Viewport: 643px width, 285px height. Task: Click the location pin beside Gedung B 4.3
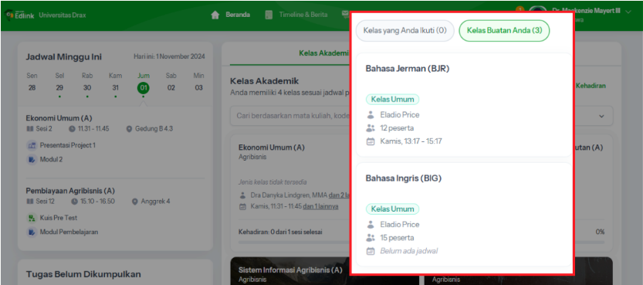[129, 129]
